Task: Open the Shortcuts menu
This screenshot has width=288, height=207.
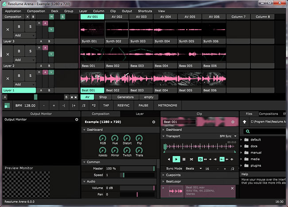Action: 145,11
